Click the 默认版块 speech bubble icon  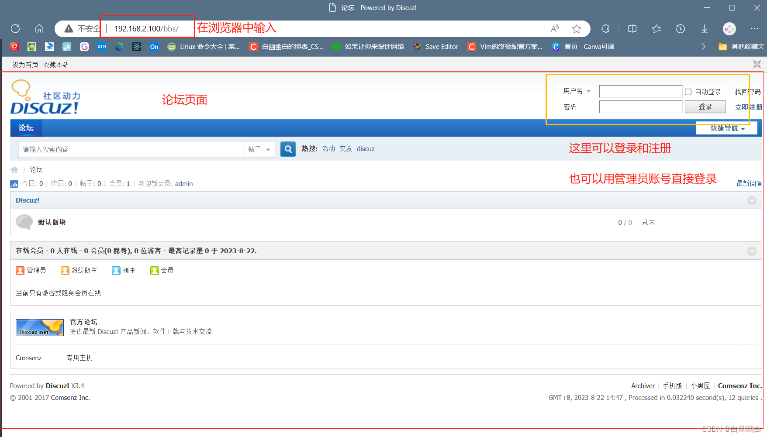click(24, 222)
